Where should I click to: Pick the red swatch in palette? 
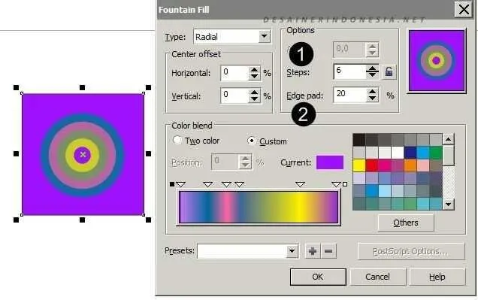point(372,165)
